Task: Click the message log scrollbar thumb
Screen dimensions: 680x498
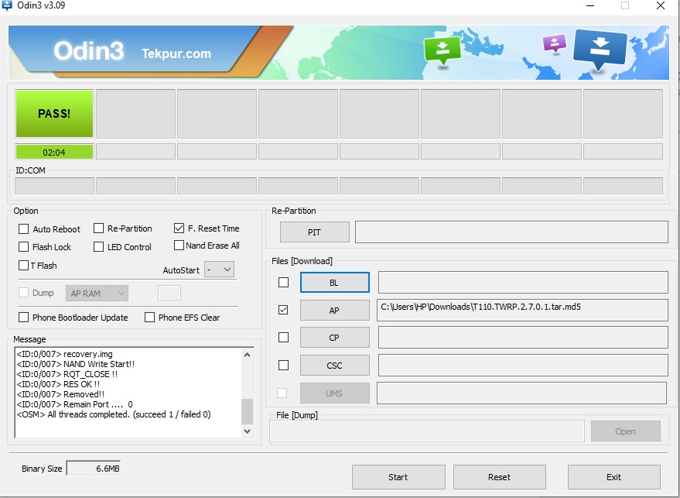Action: 248,411
